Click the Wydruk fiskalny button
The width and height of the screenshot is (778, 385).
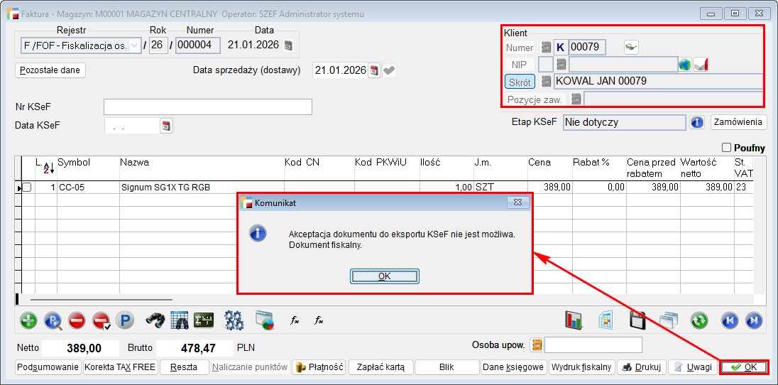[x=581, y=367]
